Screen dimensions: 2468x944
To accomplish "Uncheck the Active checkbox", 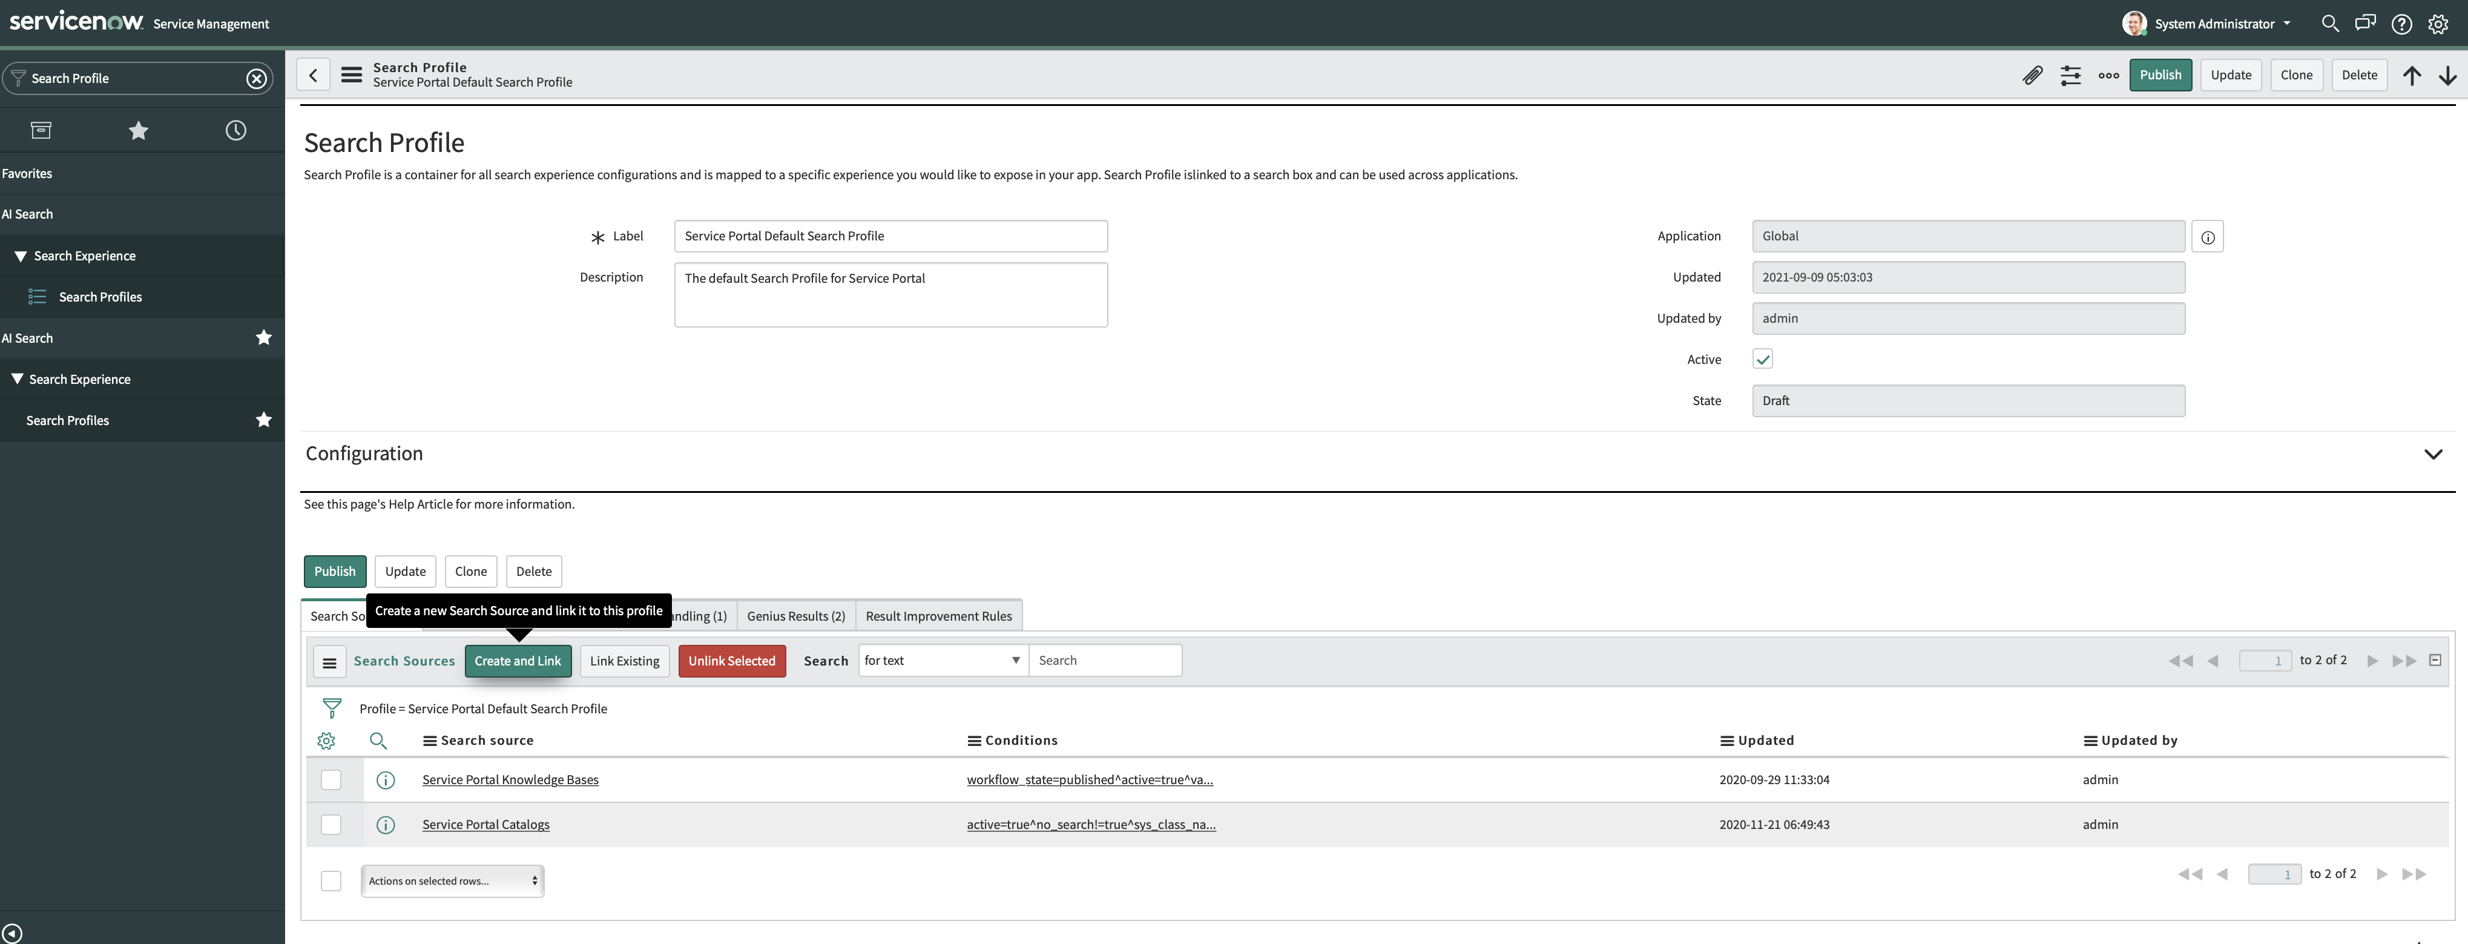I will pyautogui.click(x=1763, y=358).
